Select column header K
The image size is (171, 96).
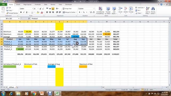91,22
